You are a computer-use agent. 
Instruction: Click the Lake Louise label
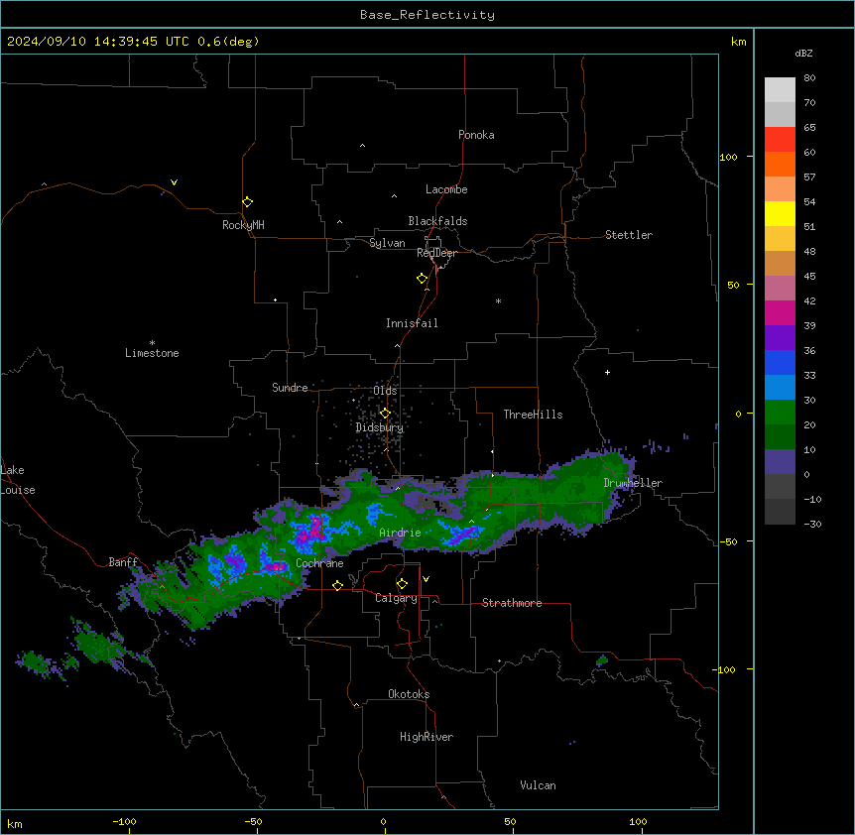[x=18, y=480]
